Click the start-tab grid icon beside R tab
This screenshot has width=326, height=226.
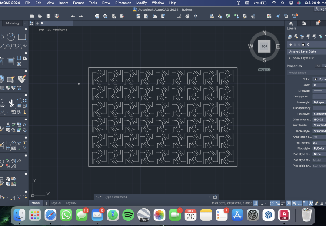(31, 23)
